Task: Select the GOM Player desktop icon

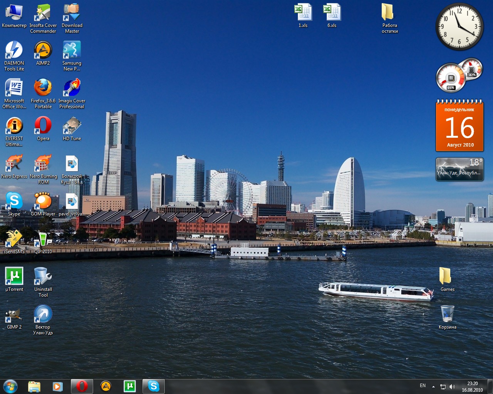Action: tap(43, 201)
